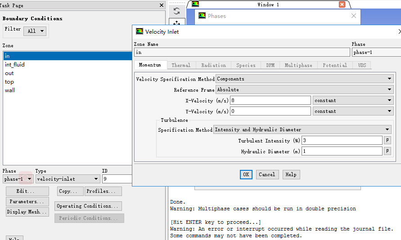
Task: Open the boundary Type velocity-inlet dropdown
Action: (68, 179)
